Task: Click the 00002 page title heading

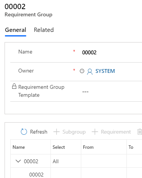Action: 15,6
